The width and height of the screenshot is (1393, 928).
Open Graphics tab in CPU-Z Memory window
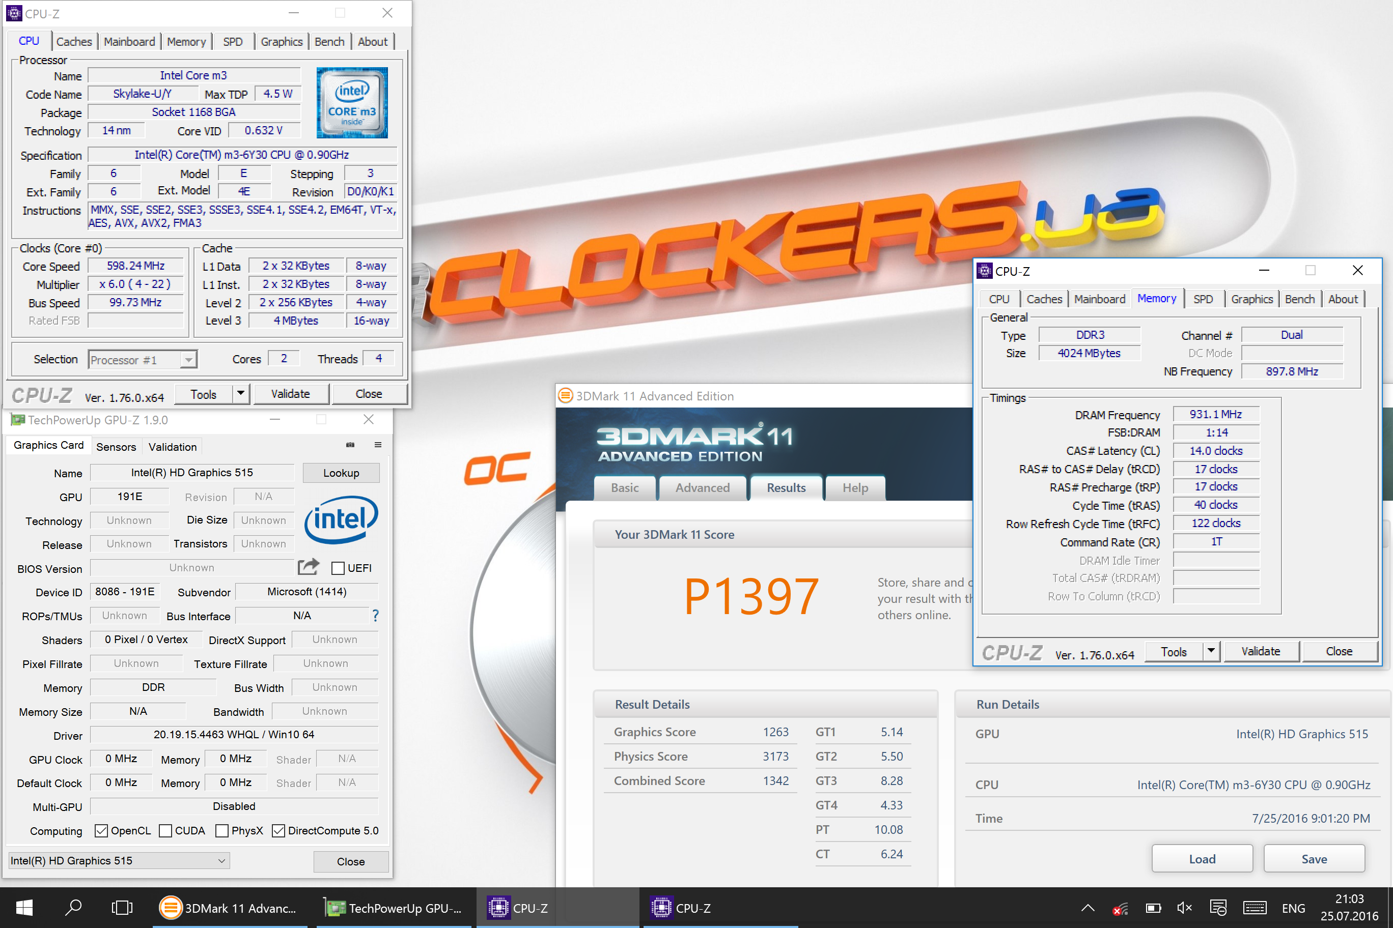coord(1251,299)
